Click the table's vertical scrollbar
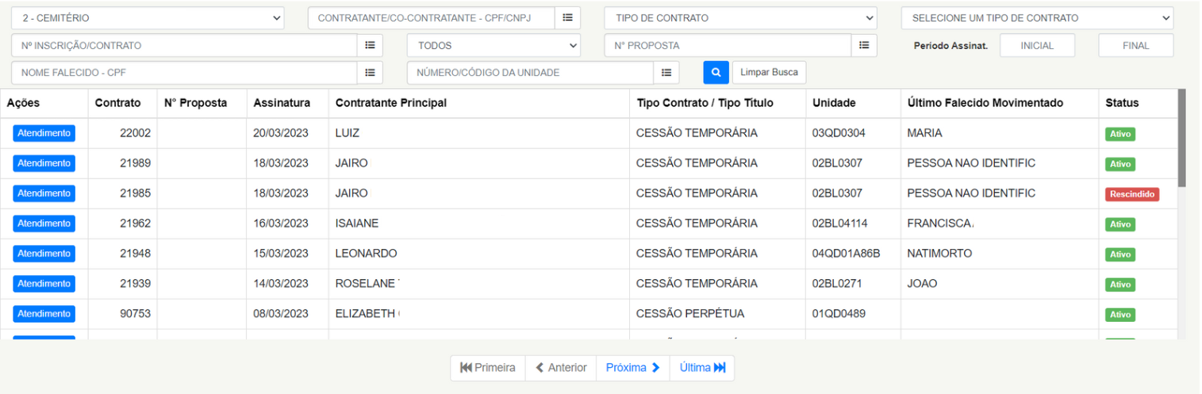The height and width of the screenshot is (394, 1202). (1182, 137)
